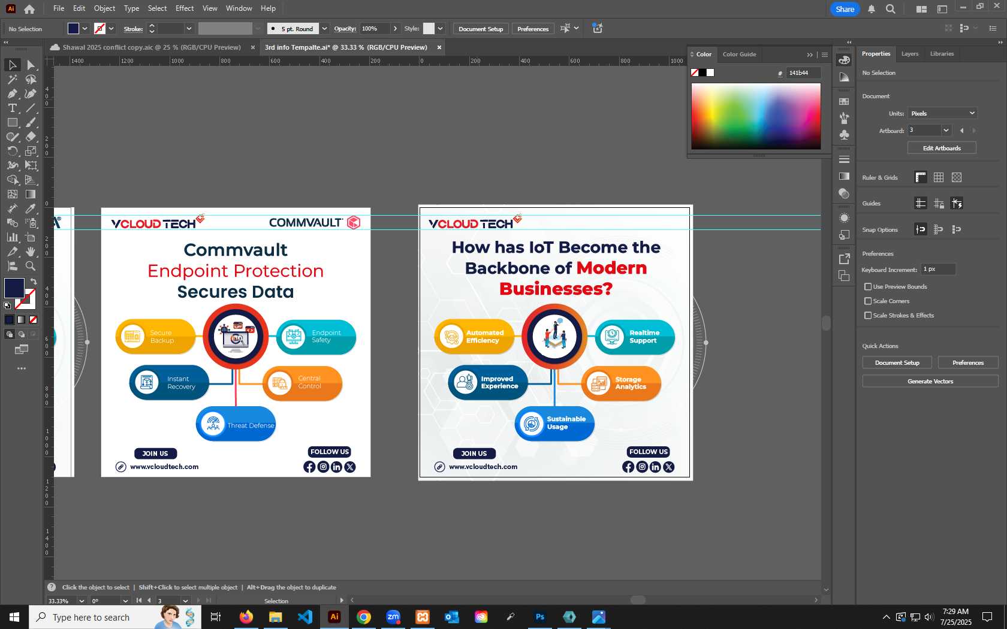
Task: Select the Hand tool
Action: (x=31, y=252)
